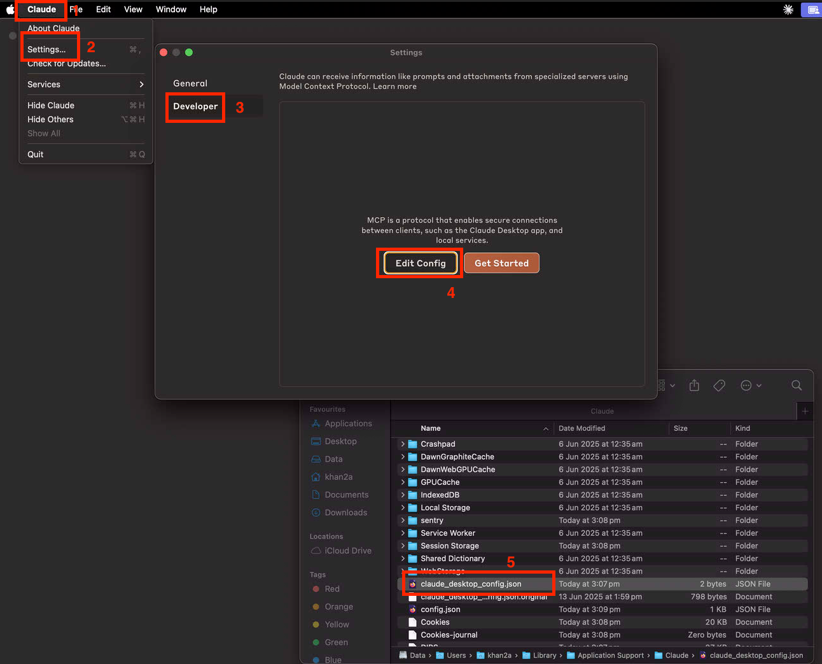Switch to the Developer settings tab

point(214,106)
